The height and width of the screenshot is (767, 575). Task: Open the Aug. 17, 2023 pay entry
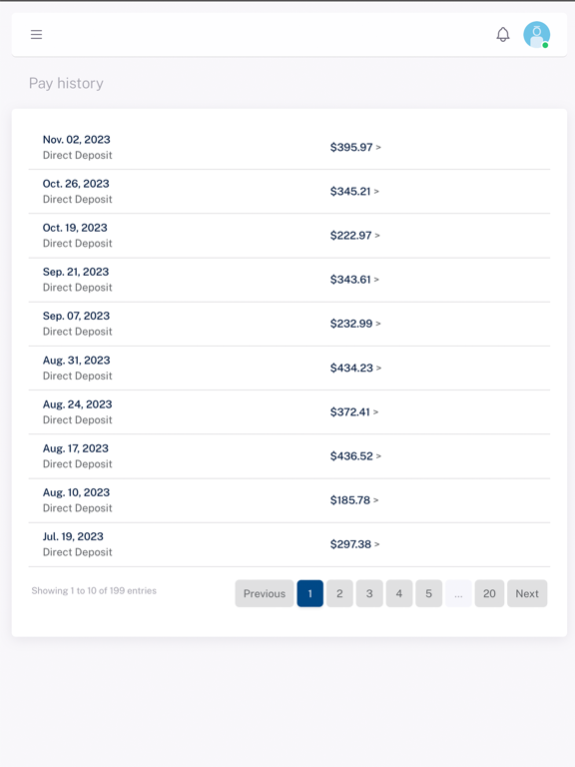click(289, 456)
